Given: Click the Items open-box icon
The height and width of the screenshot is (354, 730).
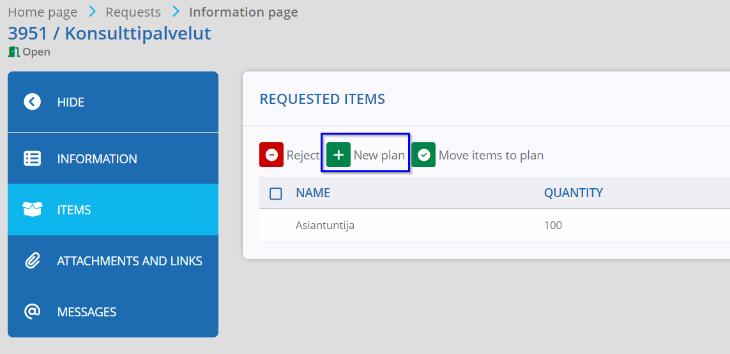Looking at the screenshot, I should (32, 209).
